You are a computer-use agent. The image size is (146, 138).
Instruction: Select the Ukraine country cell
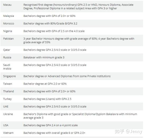coord(8,114)
